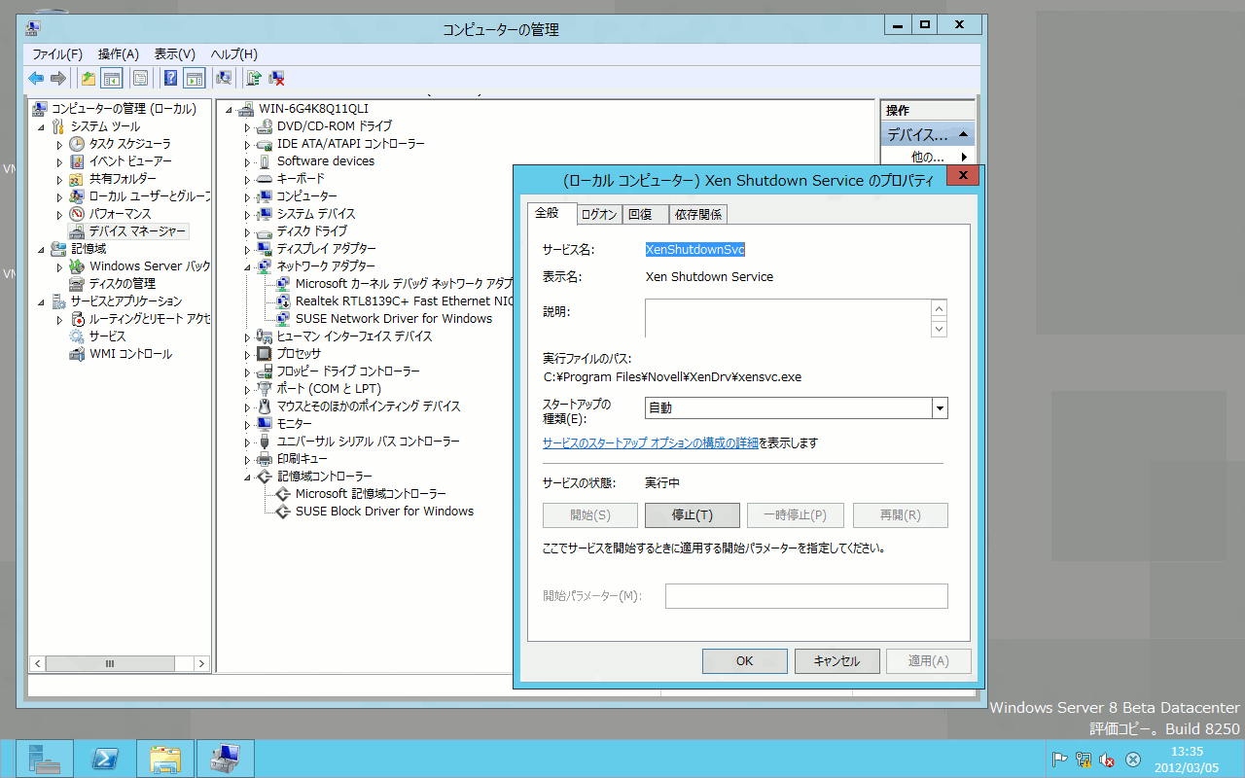Select SUSE Network Driver for Windows device
The image size is (1245, 778).
pos(394,319)
